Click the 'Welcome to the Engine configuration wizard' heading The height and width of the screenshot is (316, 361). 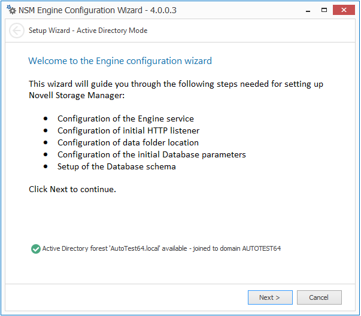[120, 60]
